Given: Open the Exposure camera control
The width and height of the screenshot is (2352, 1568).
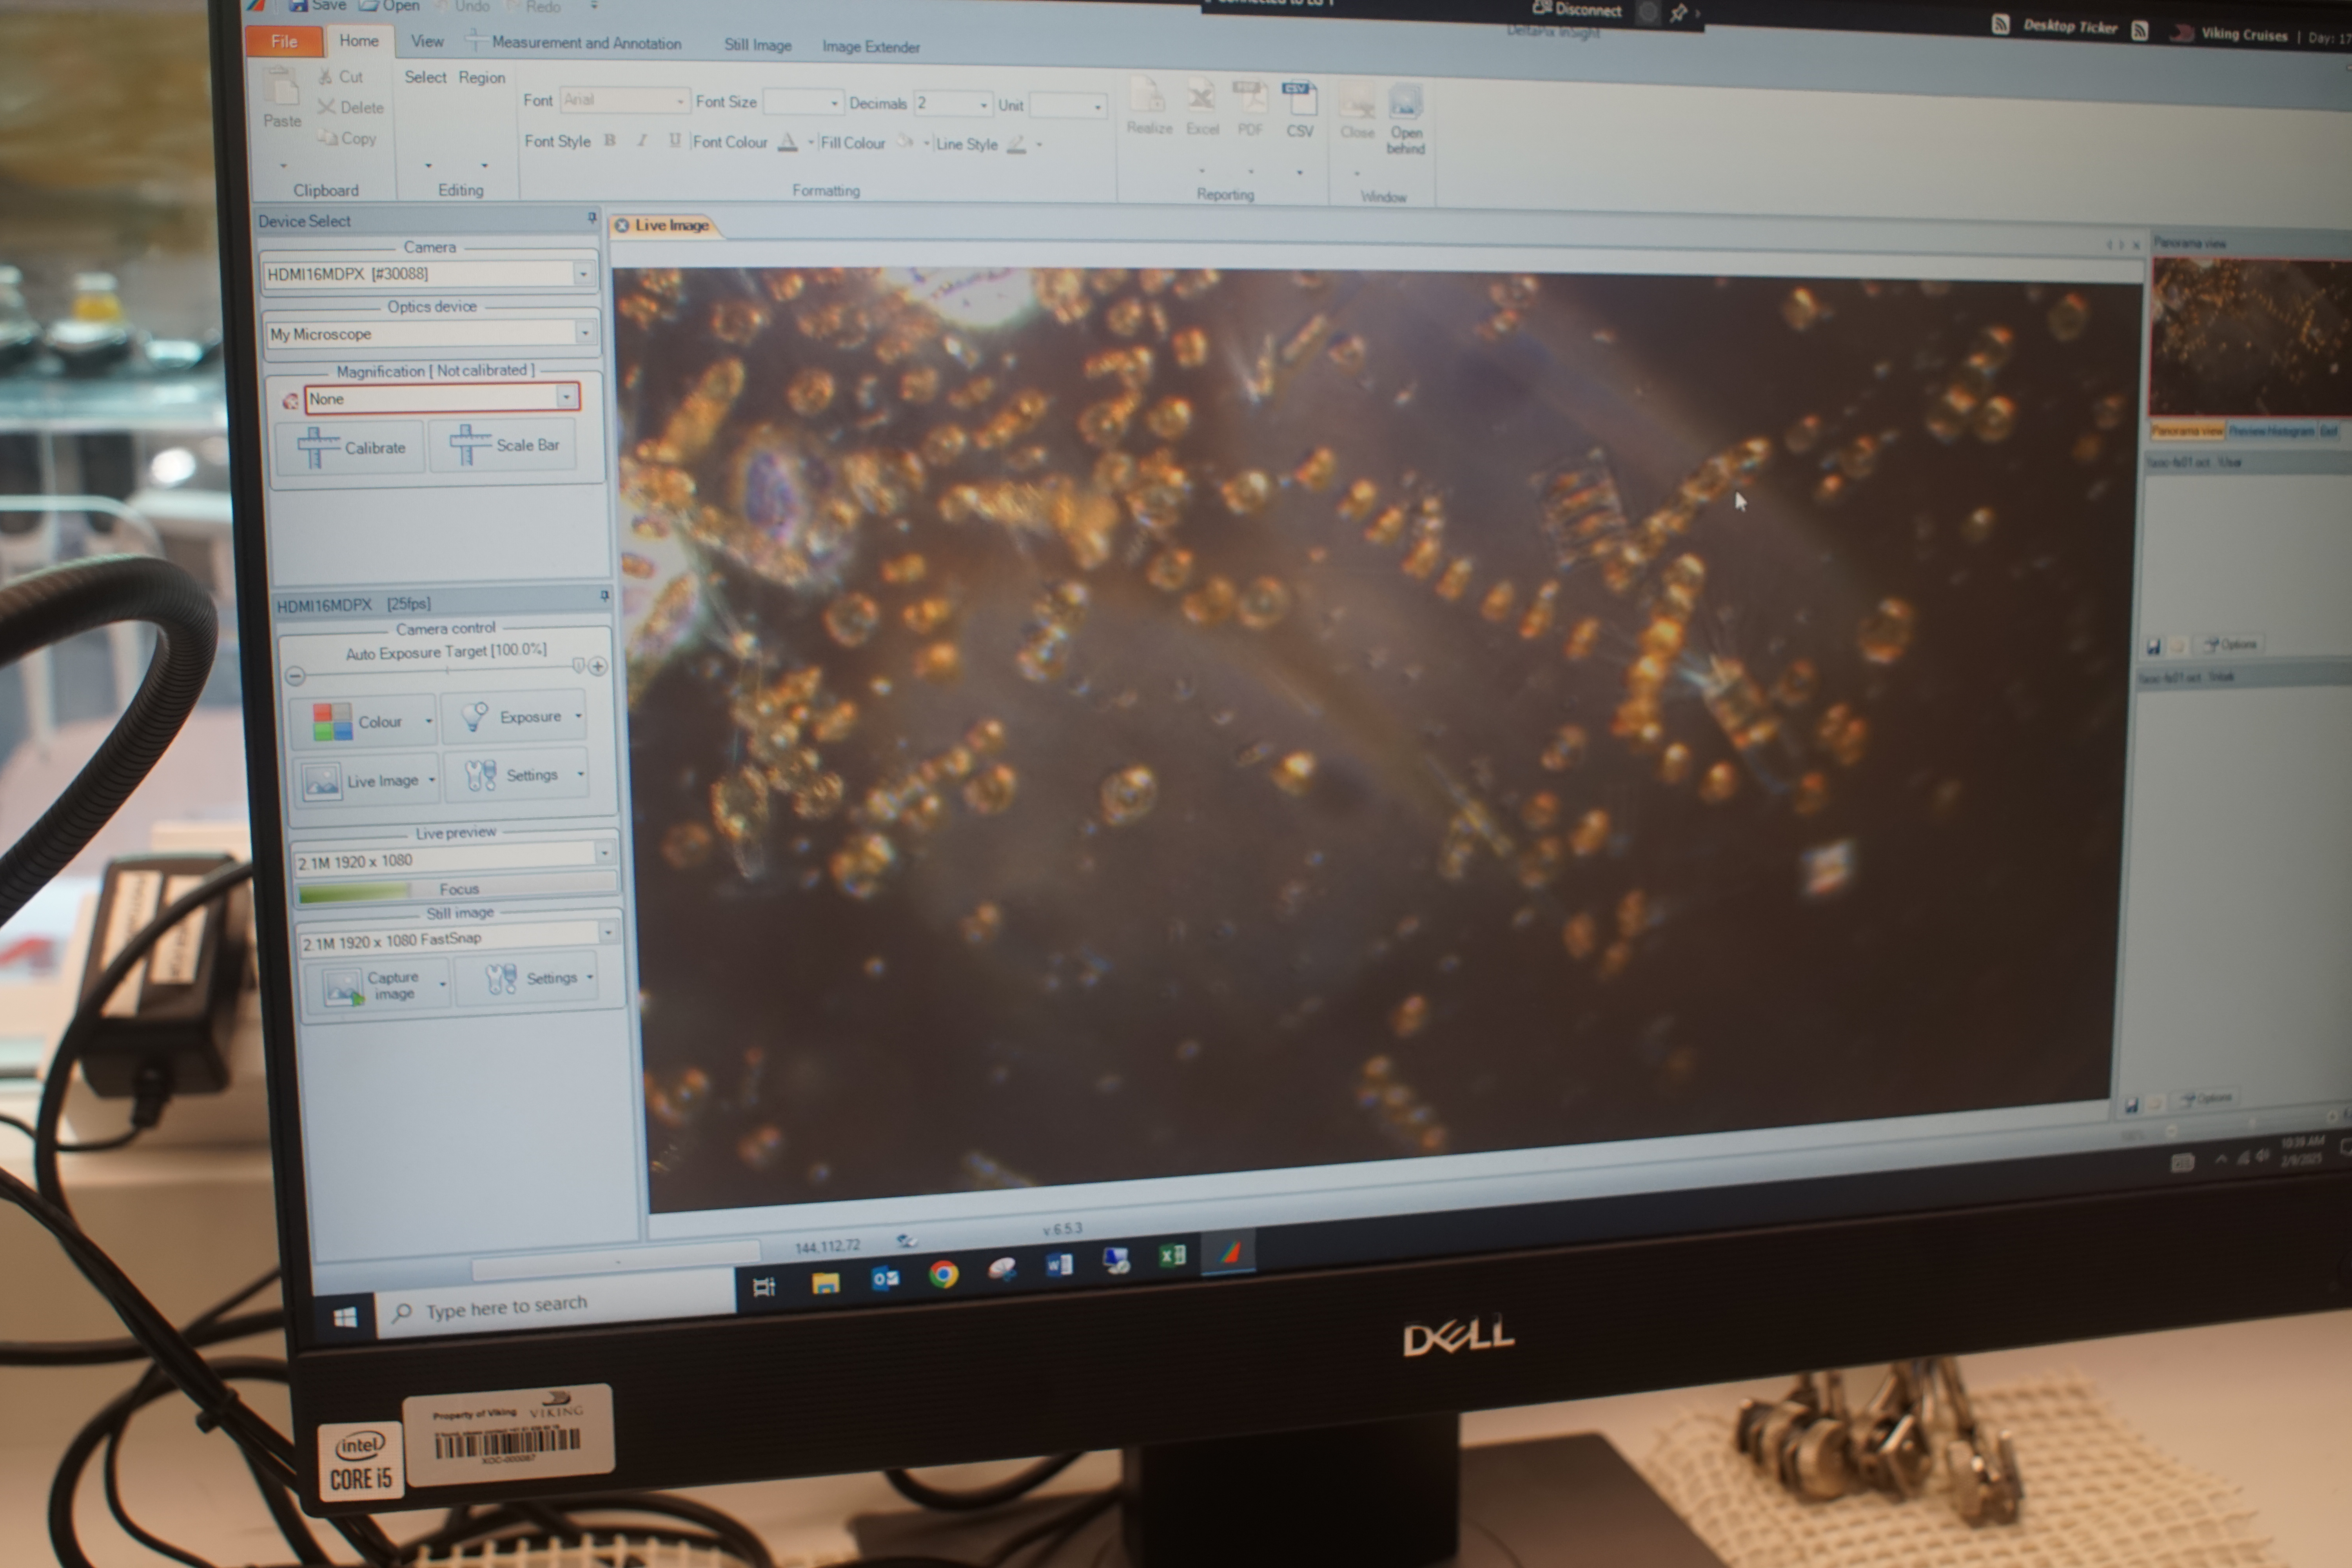Looking at the screenshot, I should pyautogui.click(x=515, y=717).
